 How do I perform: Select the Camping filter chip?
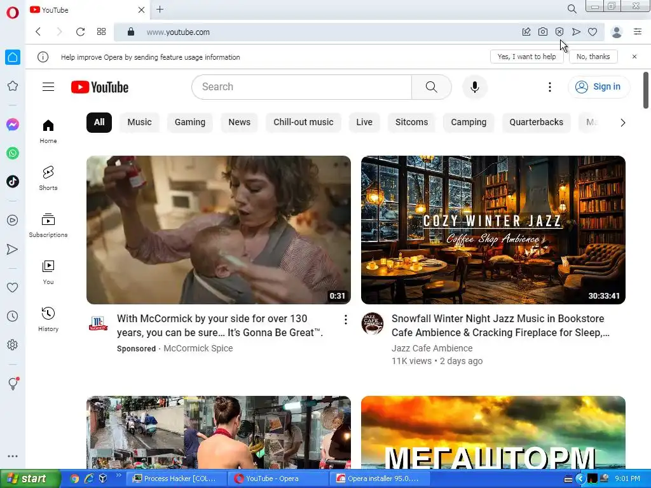[469, 123]
